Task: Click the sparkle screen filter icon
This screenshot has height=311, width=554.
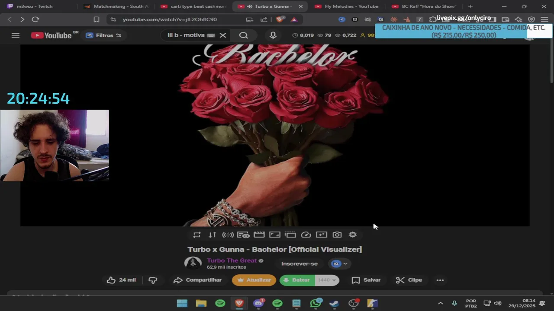Action: tap(322, 235)
